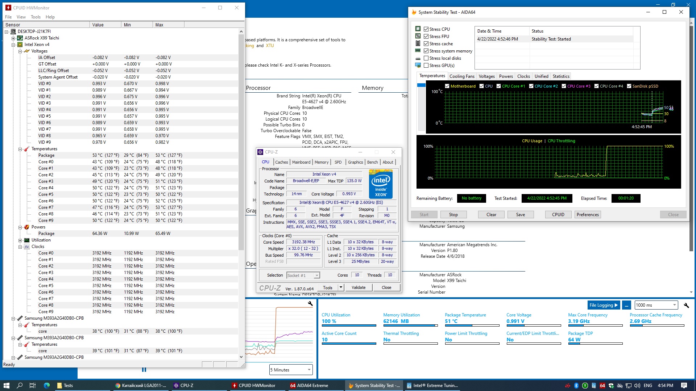Enable Stress local disks option
This screenshot has width=696, height=391.
426,58
